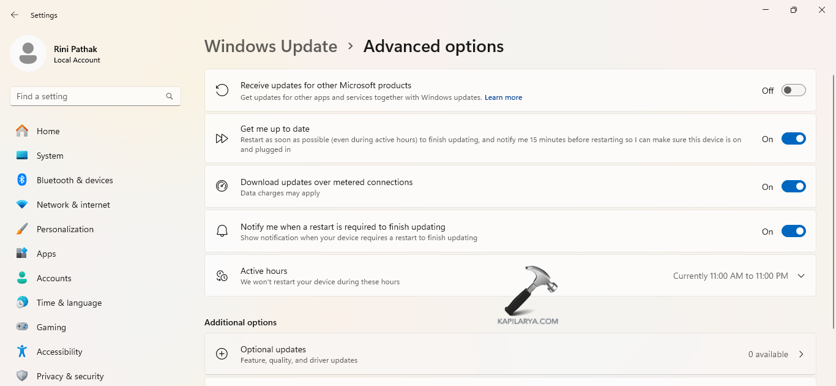836x386 pixels.
Task: Toggle restart notification setting off
Action: pyautogui.click(x=793, y=232)
